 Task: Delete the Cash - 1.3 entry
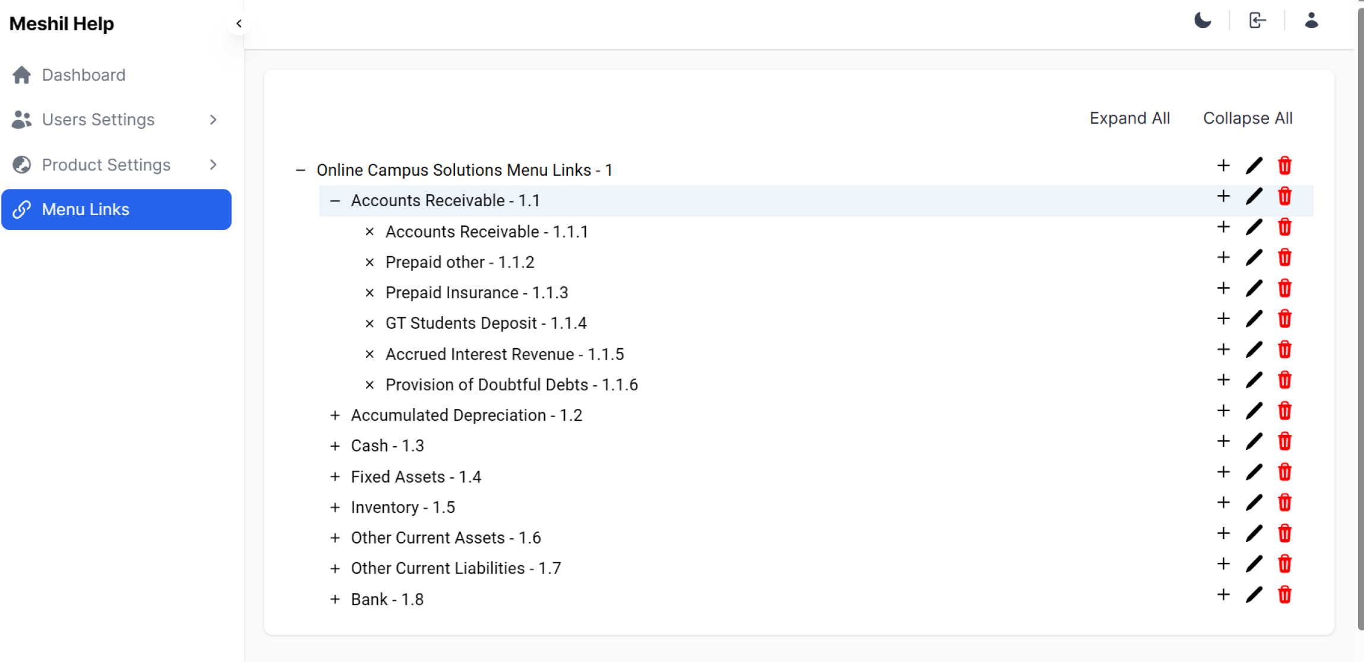coord(1284,442)
